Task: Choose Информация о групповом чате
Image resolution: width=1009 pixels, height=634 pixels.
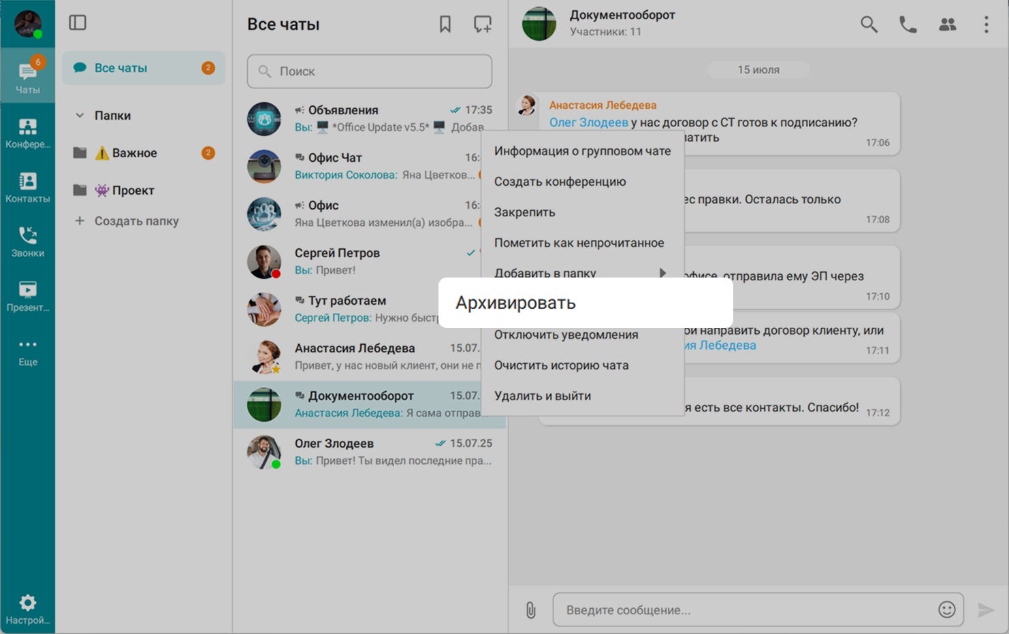Action: (582, 151)
